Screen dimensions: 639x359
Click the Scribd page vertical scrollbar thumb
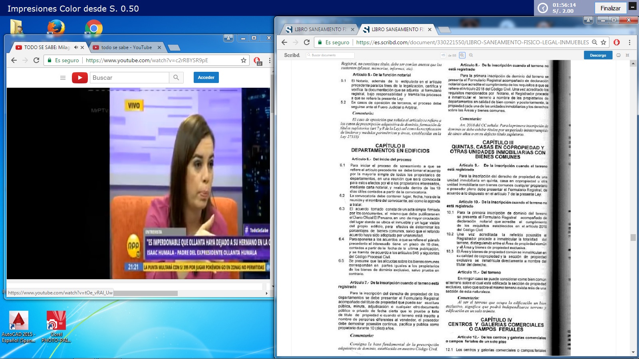(633, 237)
